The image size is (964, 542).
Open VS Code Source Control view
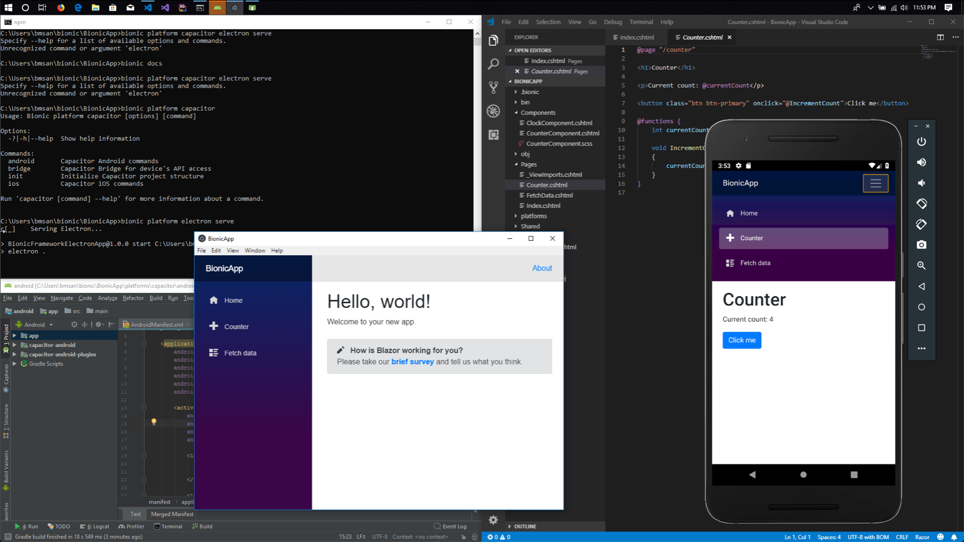point(494,87)
